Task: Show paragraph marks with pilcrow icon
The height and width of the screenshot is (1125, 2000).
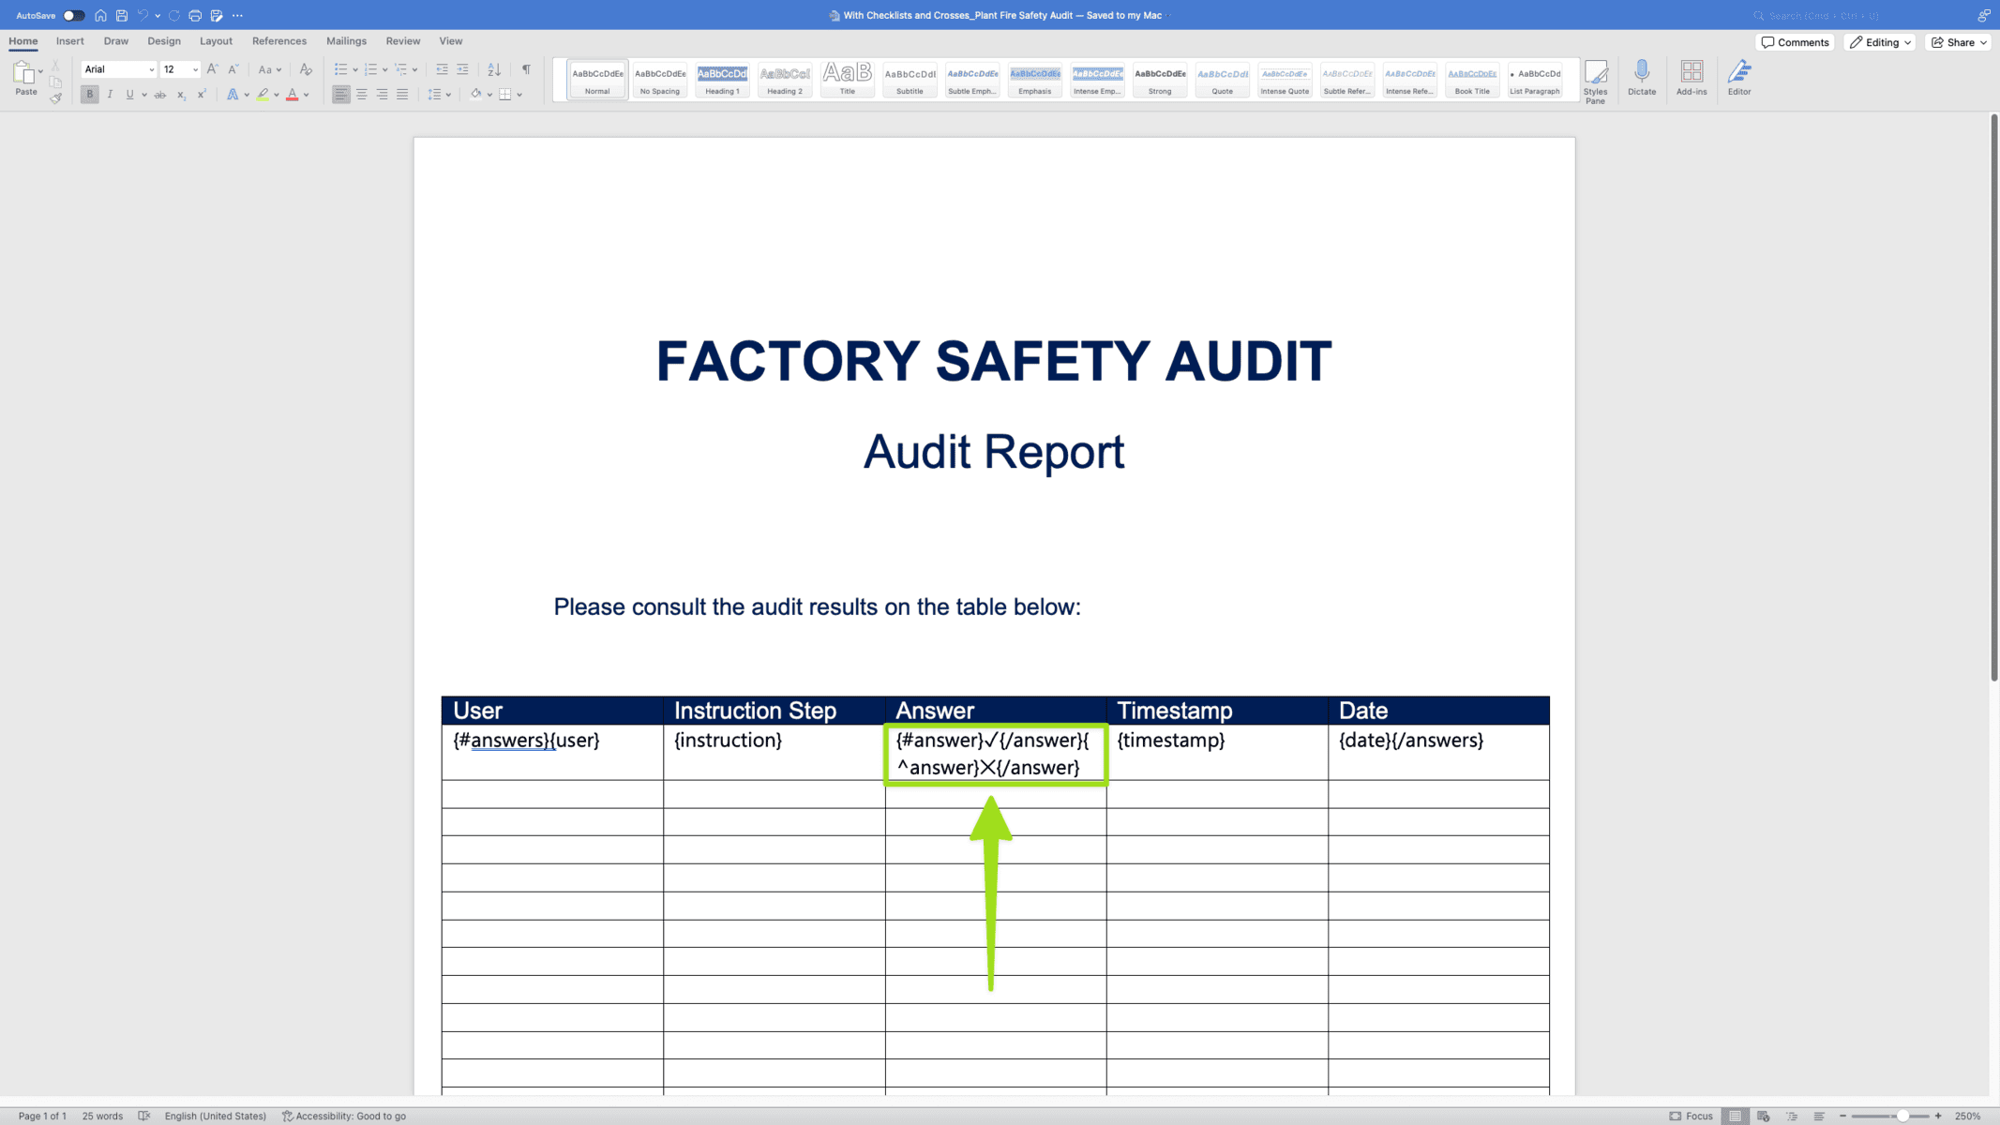Action: (526, 69)
